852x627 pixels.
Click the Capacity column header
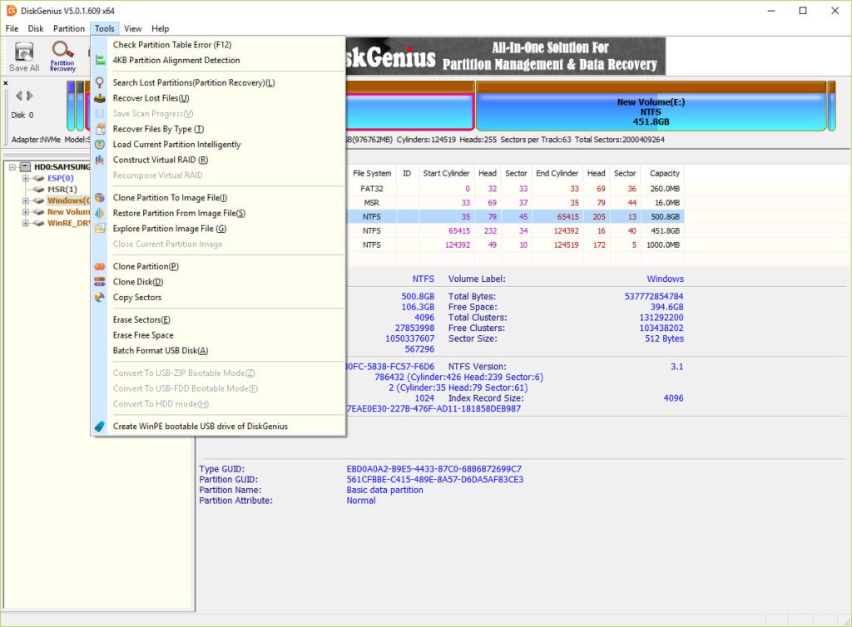pyautogui.click(x=665, y=173)
